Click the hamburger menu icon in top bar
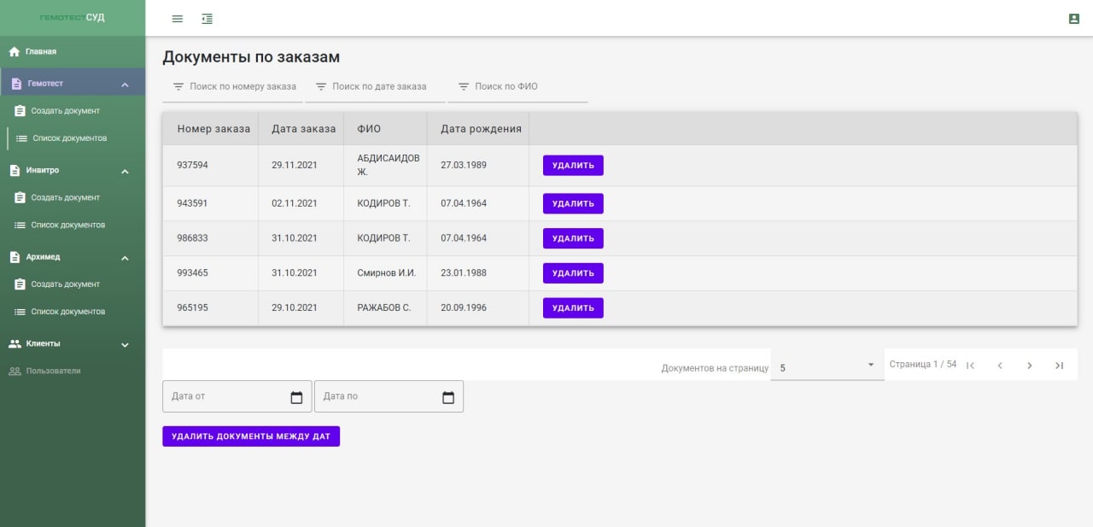The image size is (1093, 527). click(178, 19)
